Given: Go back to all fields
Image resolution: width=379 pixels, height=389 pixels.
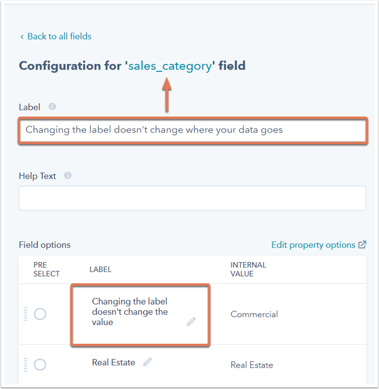Looking at the screenshot, I should coord(59,36).
